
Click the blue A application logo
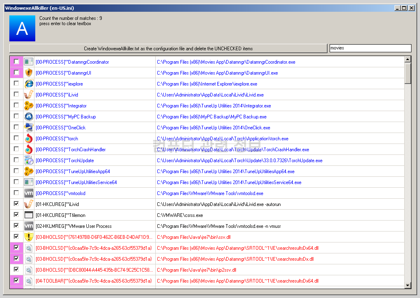22,28
